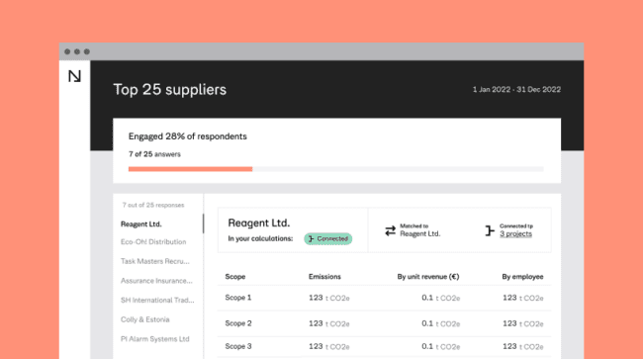This screenshot has height=359, width=643.
Task: Click the supplier list scrollbar handle
Action: [x=203, y=224]
